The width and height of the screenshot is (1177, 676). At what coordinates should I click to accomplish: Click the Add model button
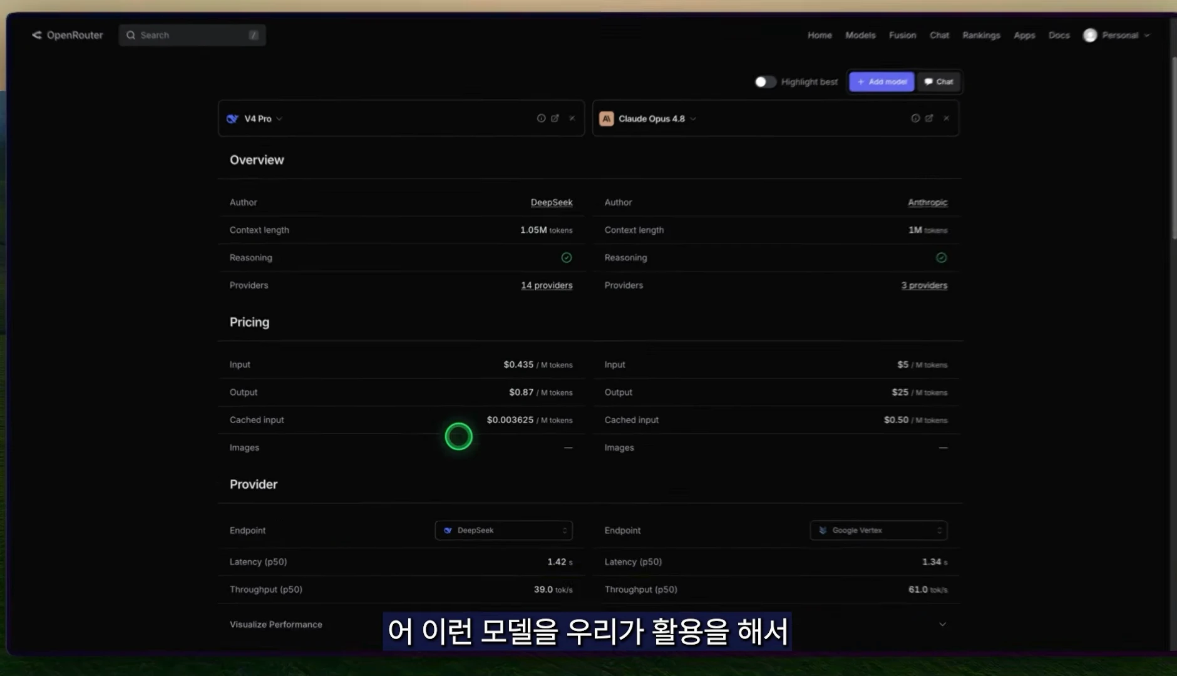point(881,82)
